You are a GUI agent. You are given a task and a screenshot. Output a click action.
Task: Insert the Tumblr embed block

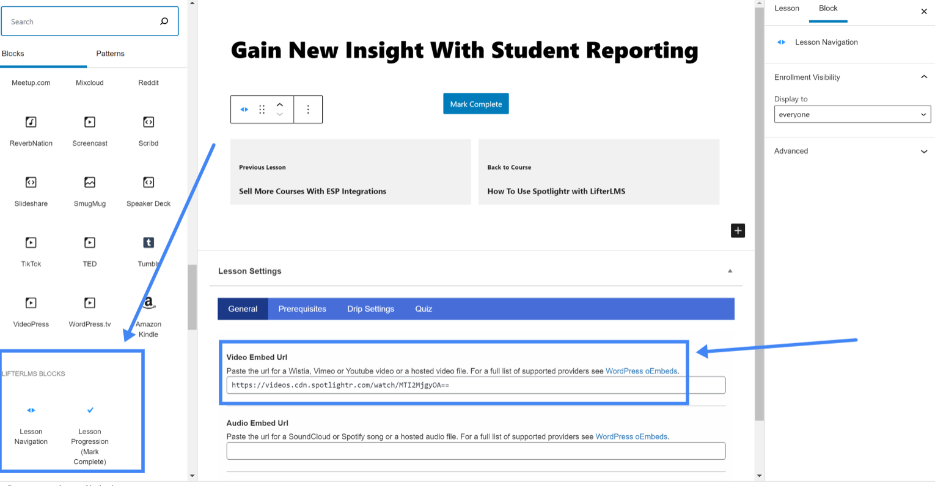pos(148,252)
